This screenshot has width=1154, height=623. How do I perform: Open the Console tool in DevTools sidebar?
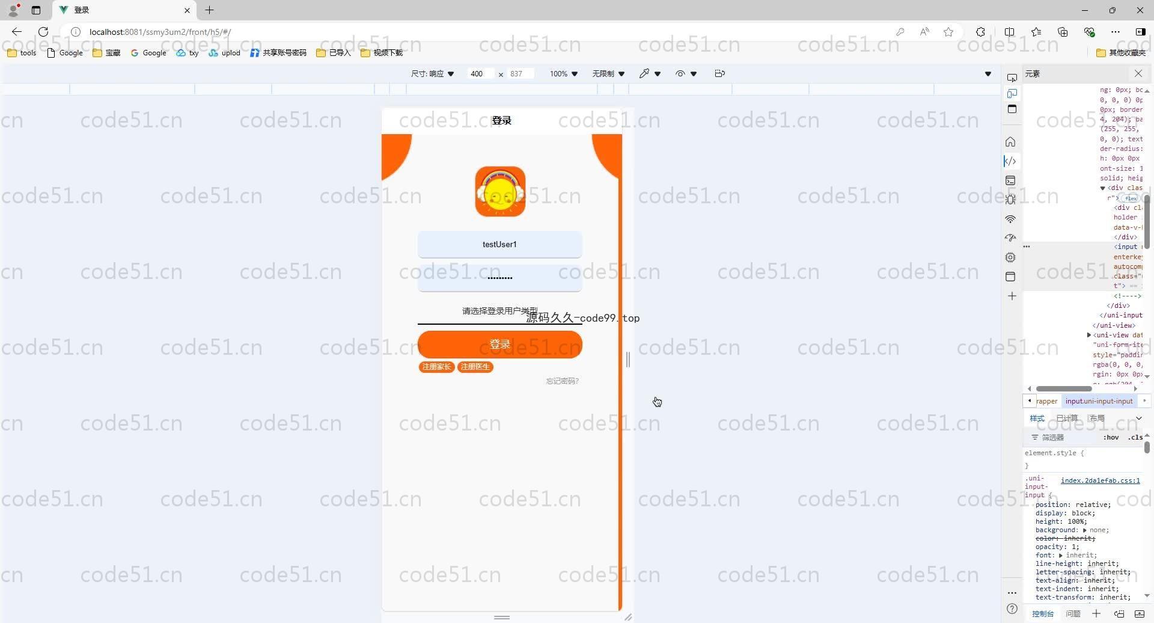pyautogui.click(x=1010, y=180)
